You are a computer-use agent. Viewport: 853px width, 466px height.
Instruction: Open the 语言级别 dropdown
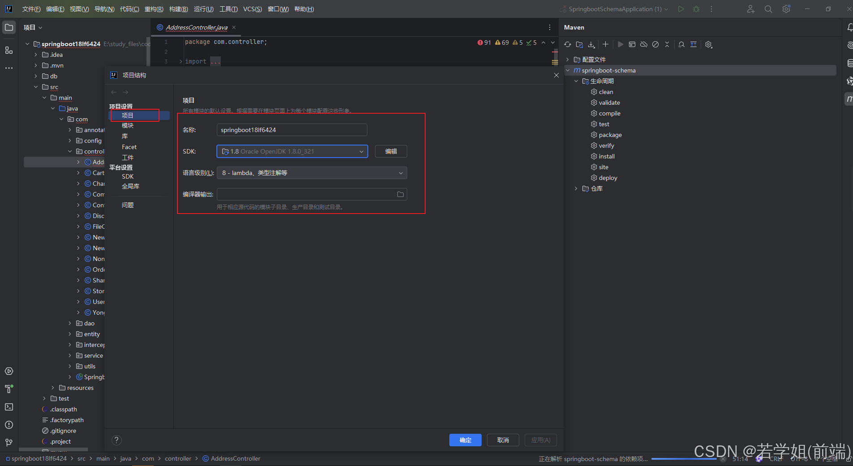coord(311,173)
